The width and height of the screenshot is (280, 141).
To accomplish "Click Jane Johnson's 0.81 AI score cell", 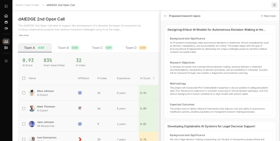I will pyautogui.click(x=149, y=124).
